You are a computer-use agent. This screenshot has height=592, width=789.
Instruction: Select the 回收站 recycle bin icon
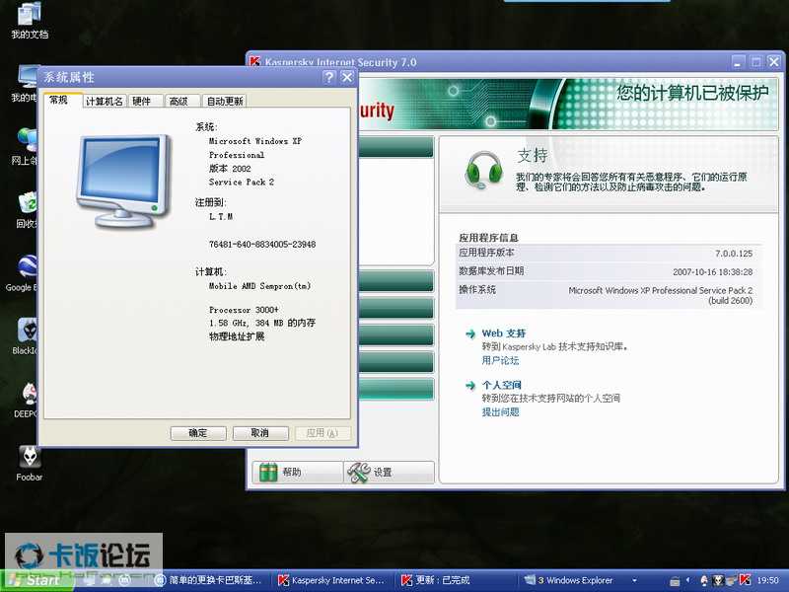pos(26,210)
